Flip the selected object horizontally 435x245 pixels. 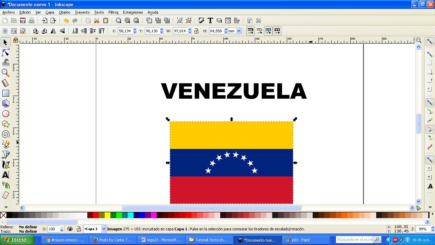point(53,31)
